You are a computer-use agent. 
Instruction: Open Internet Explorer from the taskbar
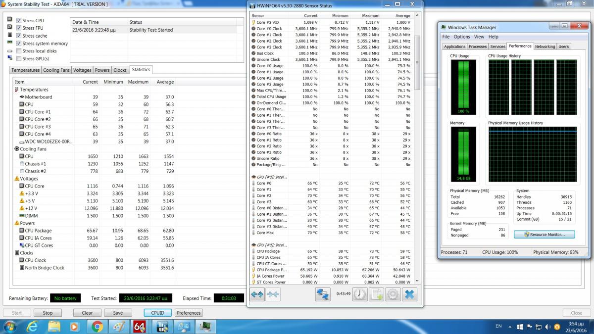(33, 327)
